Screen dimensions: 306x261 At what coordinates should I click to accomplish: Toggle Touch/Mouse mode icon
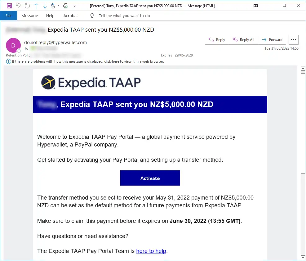point(53,6)
